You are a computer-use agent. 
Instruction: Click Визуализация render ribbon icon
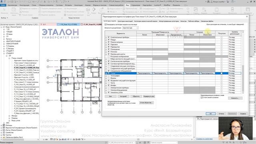[x=65, y=8]
